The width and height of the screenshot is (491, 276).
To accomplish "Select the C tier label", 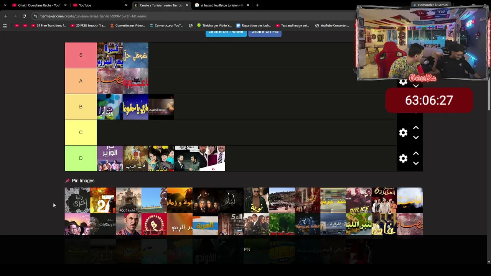I will click(81, 133).
